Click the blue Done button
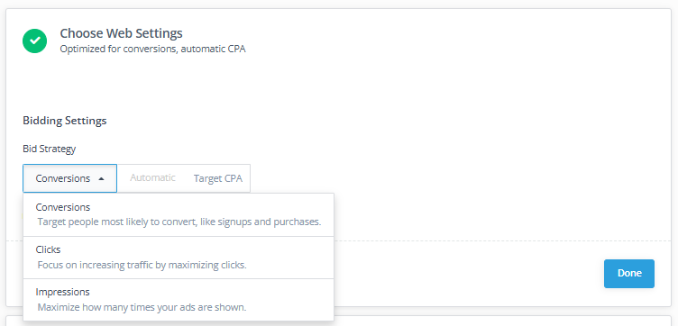This screenshot has width=678, height=326. (x=629, y=274)
